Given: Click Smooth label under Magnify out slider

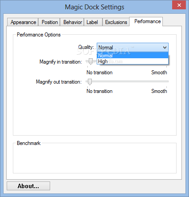Looking at the screenshot, I should pyautogui.click(x=159, y=91).
